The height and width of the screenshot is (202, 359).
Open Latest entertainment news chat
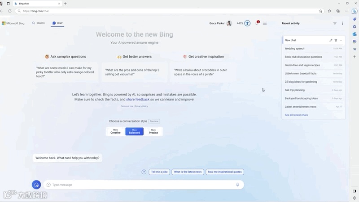[313, 107]
